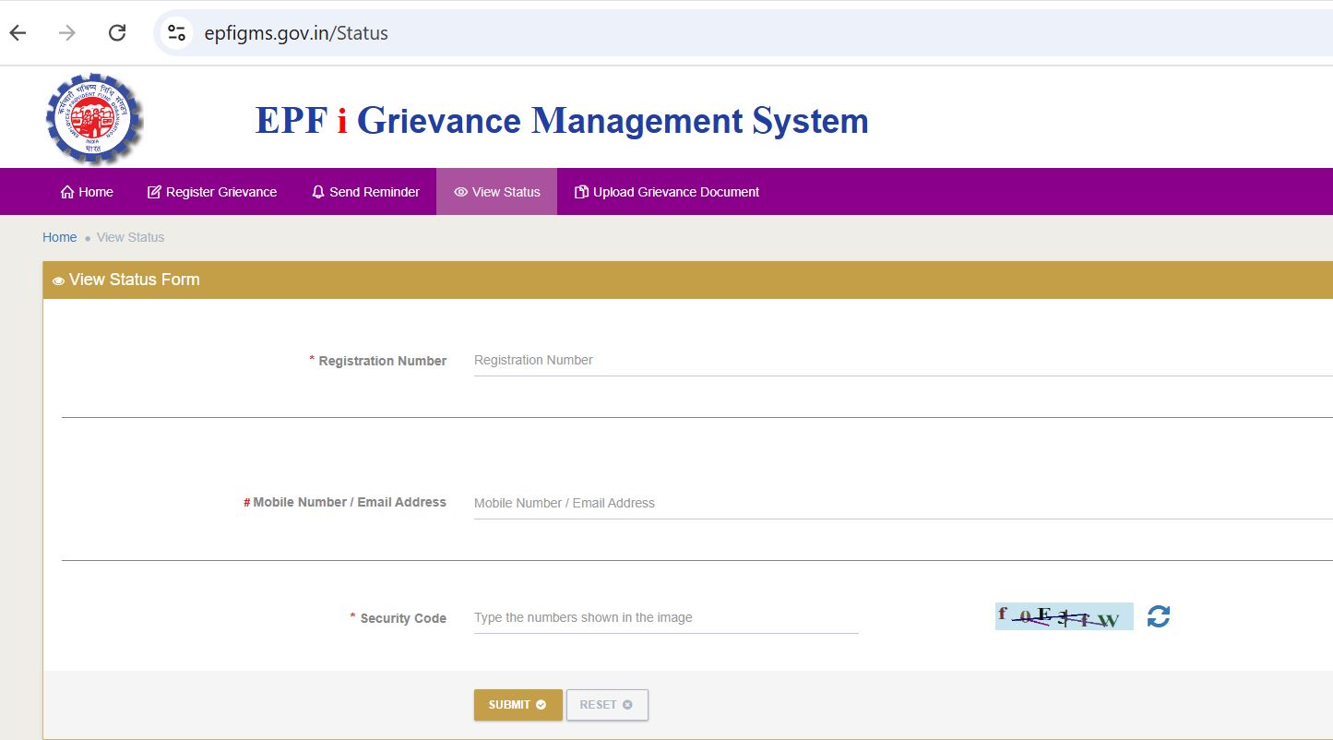Screen dimensions: 1333x740
Task: Click the View Status breadcrumb text
Action: coord(130,237)
